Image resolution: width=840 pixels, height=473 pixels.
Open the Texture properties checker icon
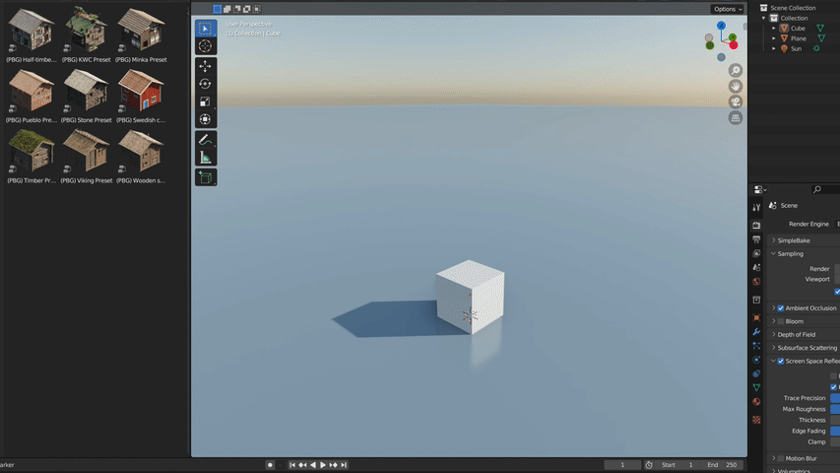click(x=756, y=420)
